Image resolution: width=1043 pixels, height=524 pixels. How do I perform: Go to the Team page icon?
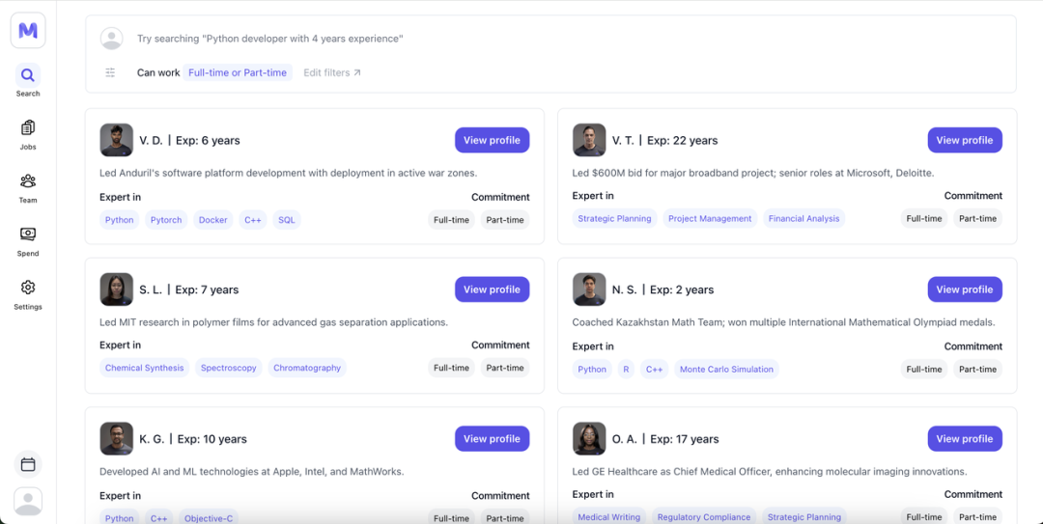(x=28, y=187)
